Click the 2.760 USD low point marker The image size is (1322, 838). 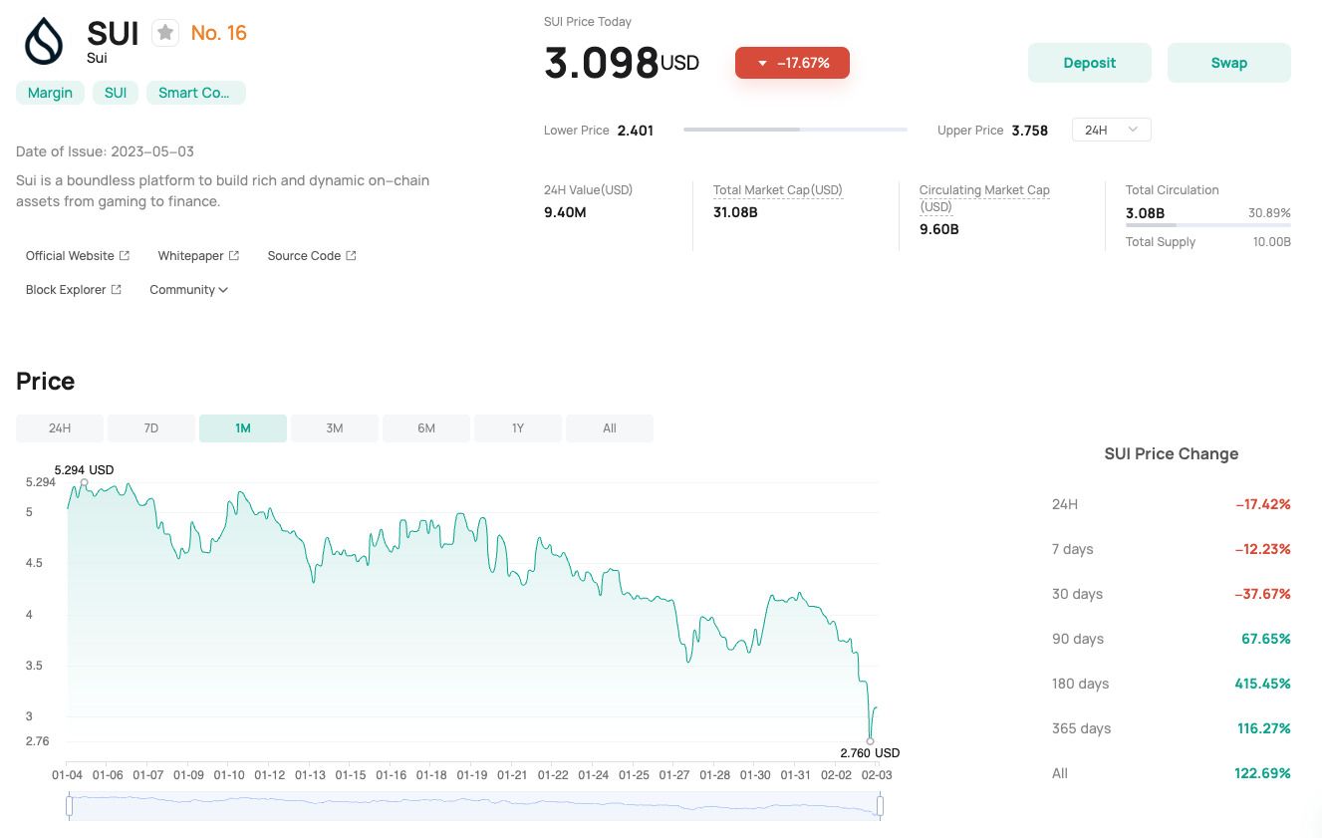click(871, 740)
